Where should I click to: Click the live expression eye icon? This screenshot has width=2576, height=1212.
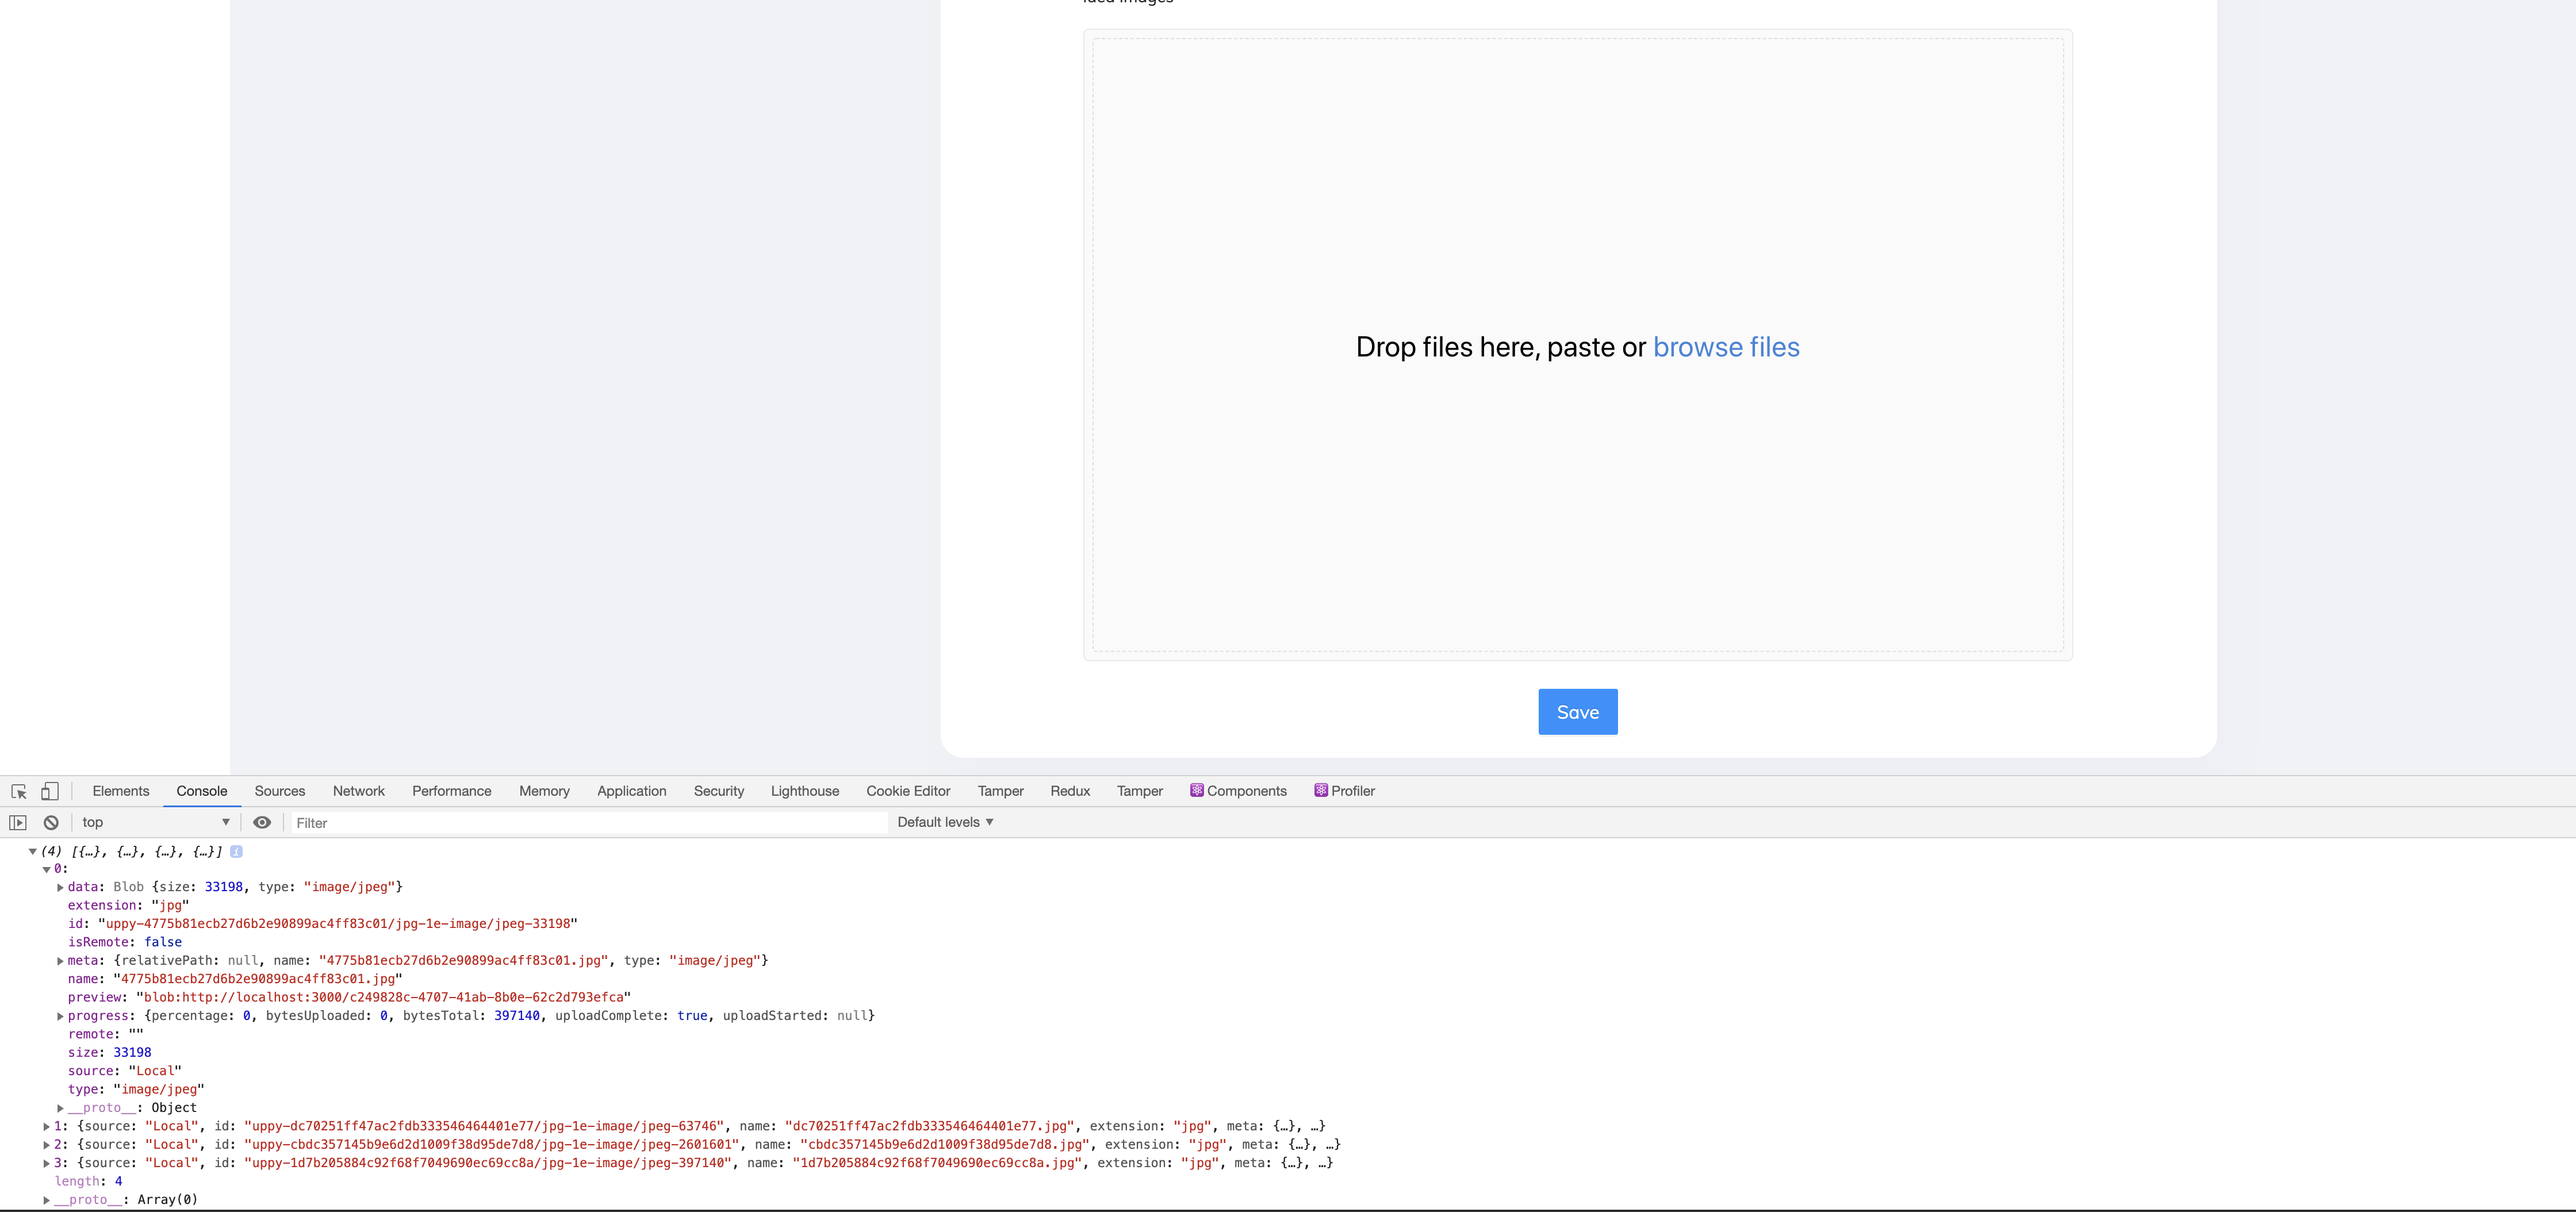pyautogui.click(x=262, y=822)
